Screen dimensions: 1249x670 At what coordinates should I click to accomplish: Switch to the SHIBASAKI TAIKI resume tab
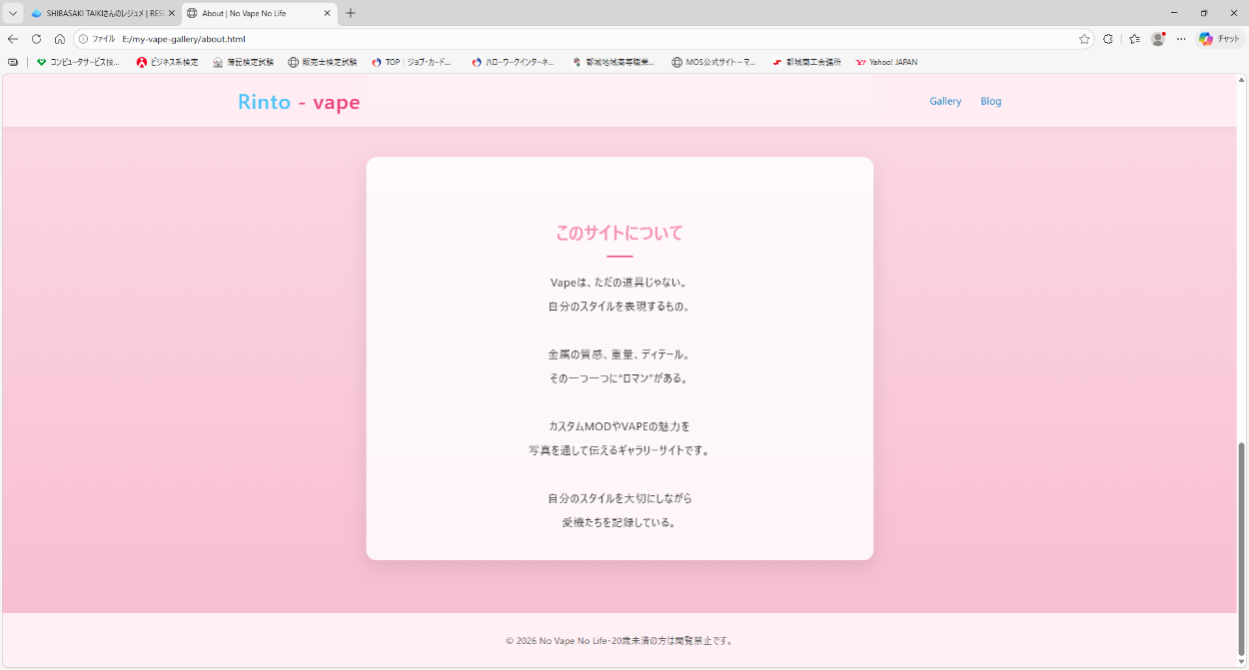pos(100,13)
